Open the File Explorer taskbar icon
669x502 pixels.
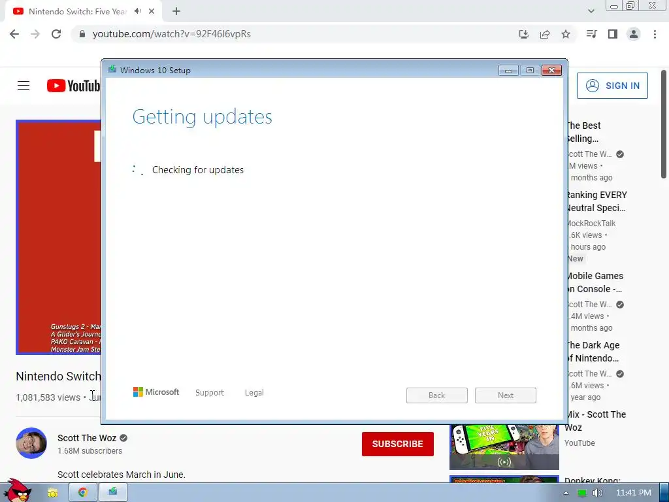point(52,493)
